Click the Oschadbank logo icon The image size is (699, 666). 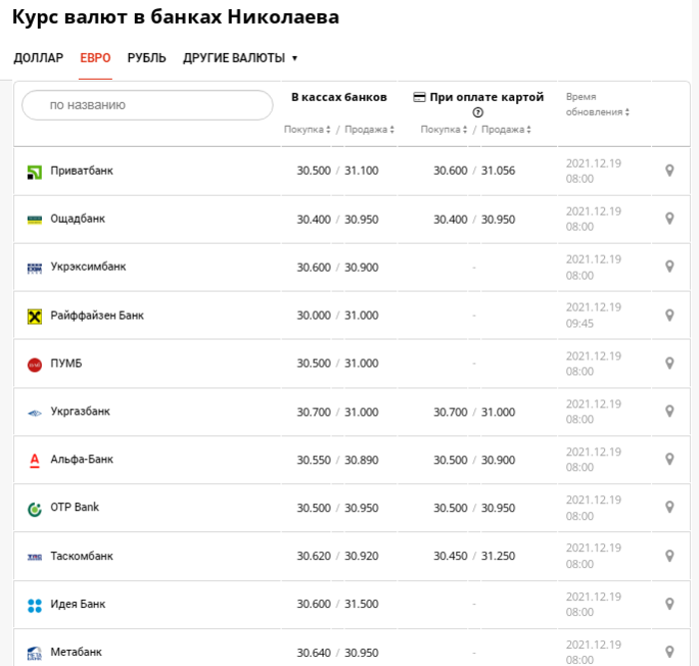pos(34,220)
